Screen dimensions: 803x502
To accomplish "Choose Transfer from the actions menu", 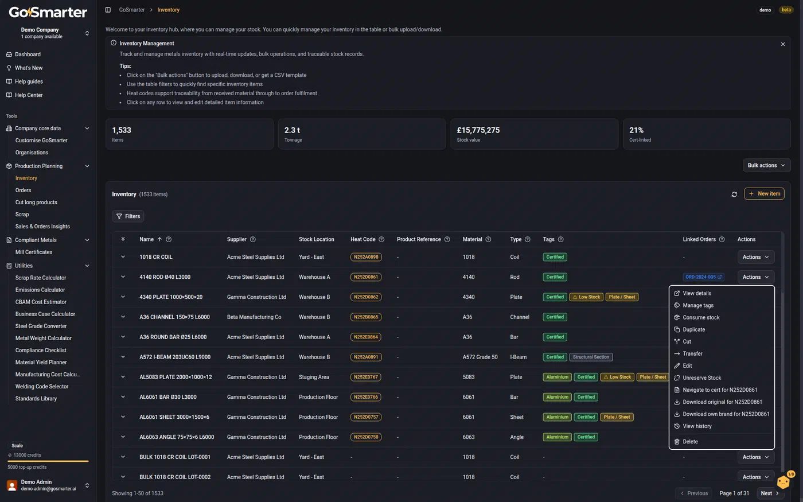I will click(x=722, y=353).
